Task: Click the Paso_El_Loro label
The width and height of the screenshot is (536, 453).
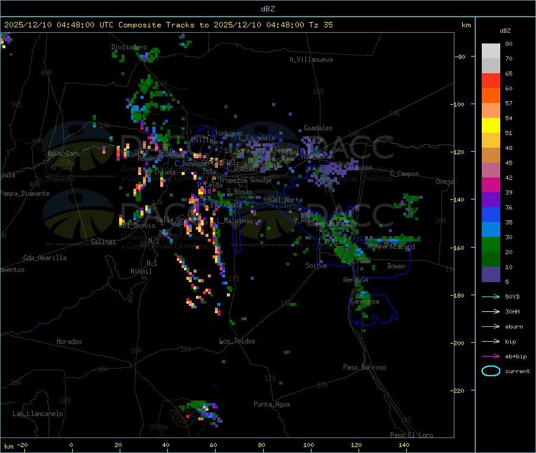Action: (x=412, y=435)
